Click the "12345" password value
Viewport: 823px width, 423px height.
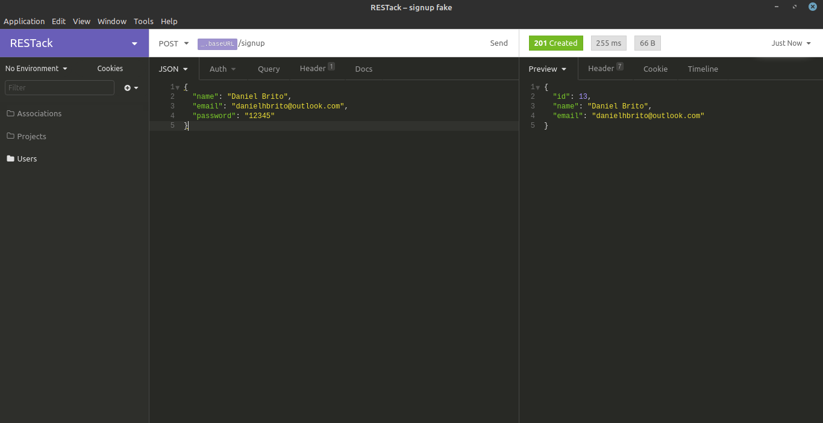click(260, 116)
